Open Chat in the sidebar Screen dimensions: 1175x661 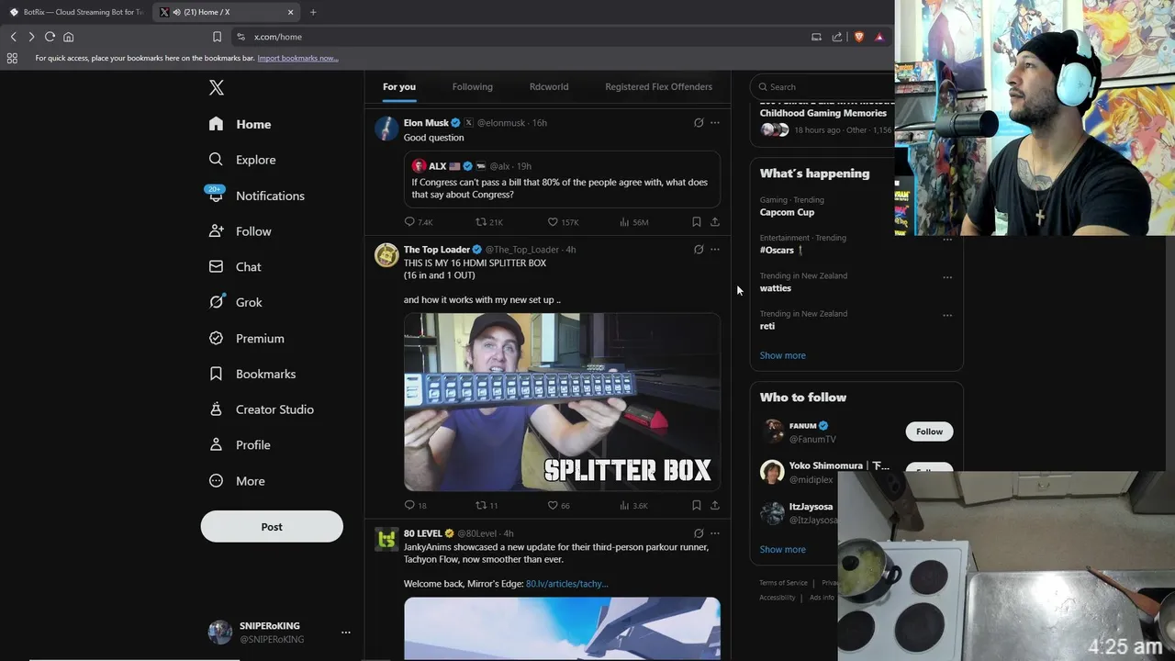pos(235,267)
